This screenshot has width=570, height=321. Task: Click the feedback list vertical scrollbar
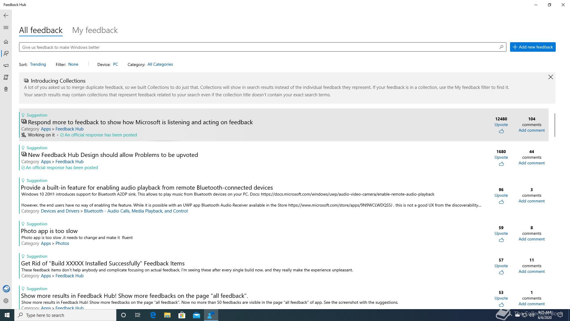[555, 125]
